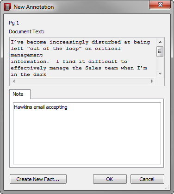Click inside the Note text box

(87, 133)
